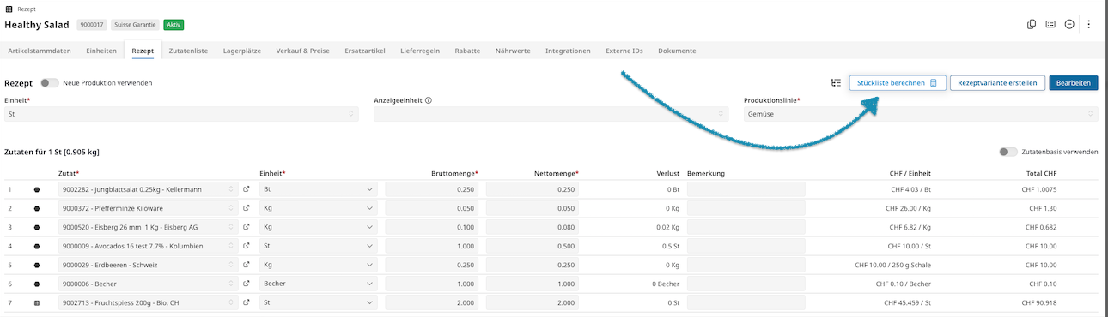The width and height of the screenshot is (1108, 317).
Task: Click the circled minus icon in header
Action: click(1069, 24)
